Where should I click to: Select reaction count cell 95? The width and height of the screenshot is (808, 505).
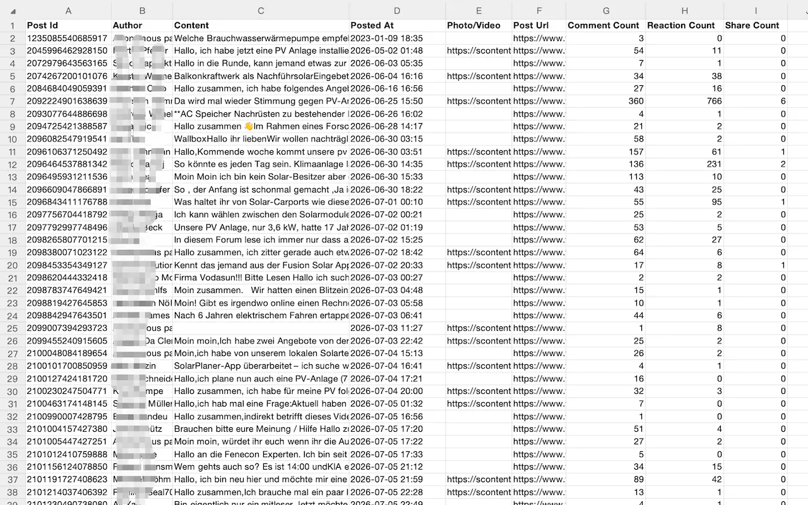[685, 202]
